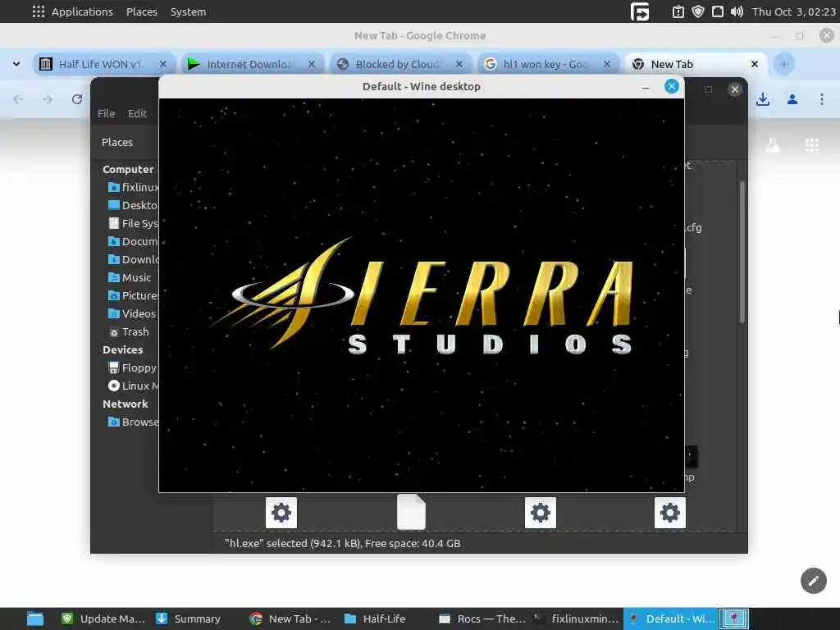
Task: Open Chrome profile icon
Action: click(x=792, y=99)
